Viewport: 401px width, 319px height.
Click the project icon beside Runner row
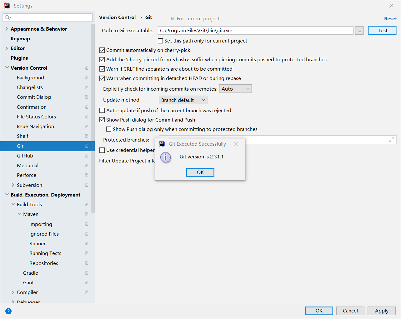click(87, 243)
